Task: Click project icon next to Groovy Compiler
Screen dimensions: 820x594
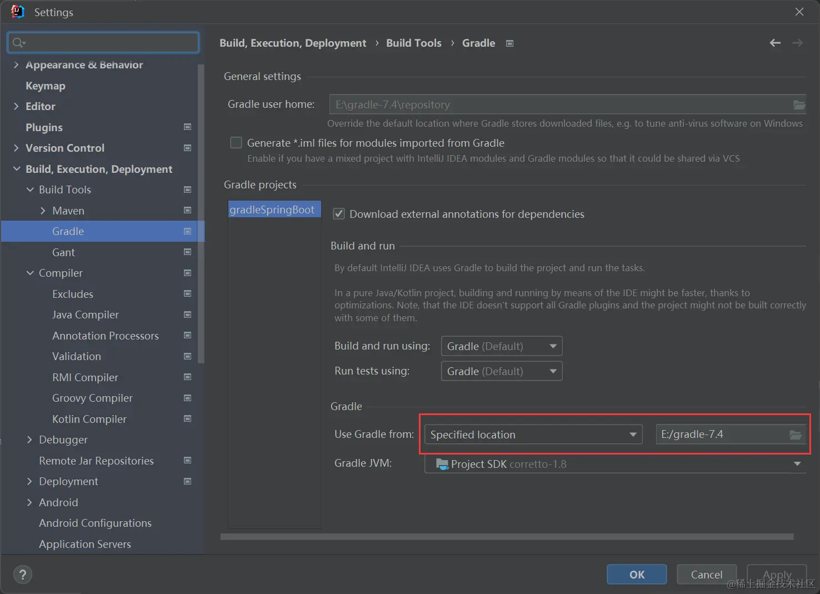Action: (x=188, y=398)
